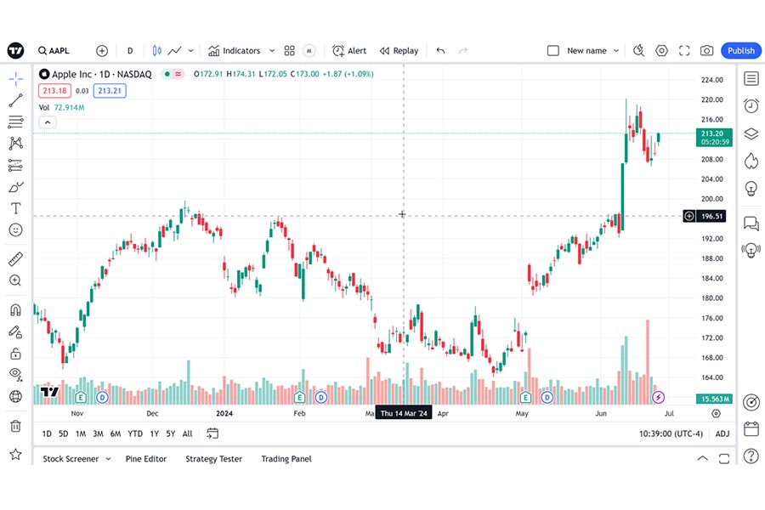Open indicator templates grid icon
The height and width of the screenshot is (510, 765).
(x=289, y=51)
